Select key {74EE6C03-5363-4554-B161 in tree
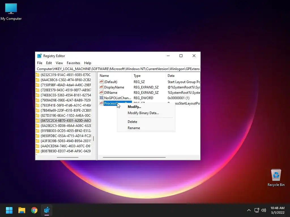This screenshot has height=217, width=290. (66, 95)
